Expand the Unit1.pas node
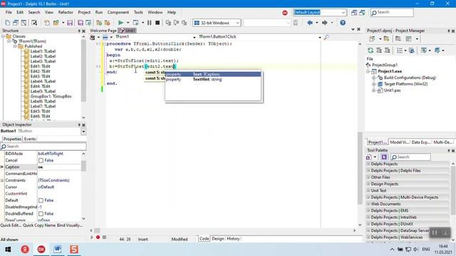The image size is (456, 256). [373, 90]
